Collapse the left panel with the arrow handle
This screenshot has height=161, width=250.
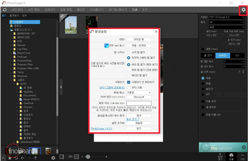(61, 87)
